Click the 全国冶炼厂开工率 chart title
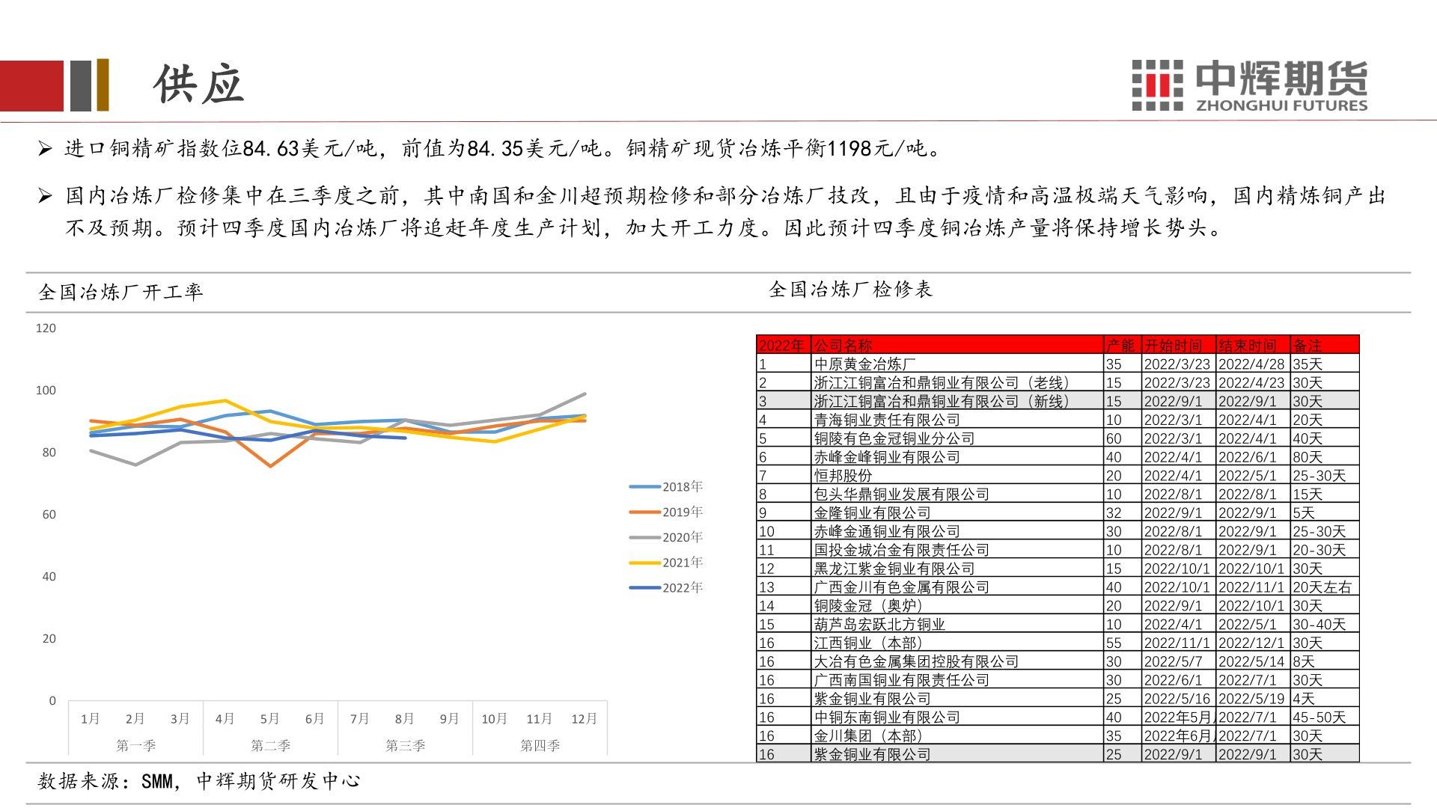Viewport: 1437px width, 808px height. [x=120, y=292]
